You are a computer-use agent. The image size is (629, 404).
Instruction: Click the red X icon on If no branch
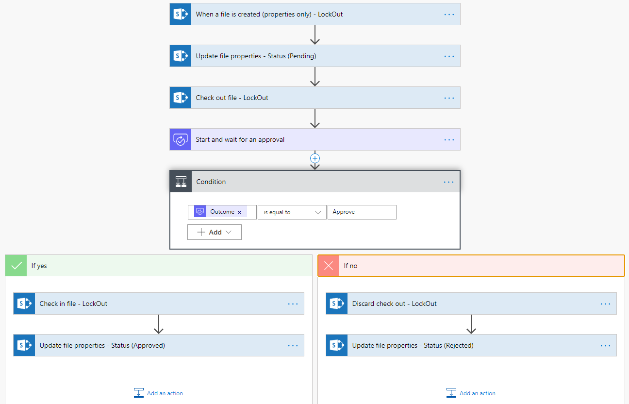pos(329,266)
